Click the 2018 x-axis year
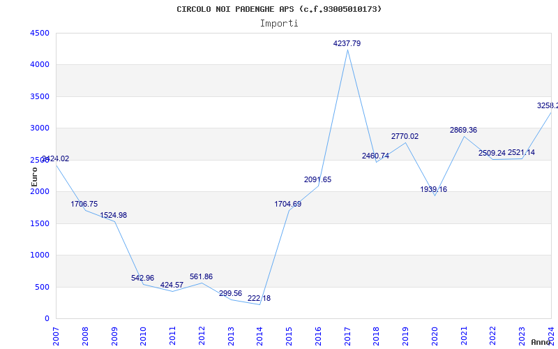Viewport: 558px width, 349px height. pyautogui.click(x=377, y=336)
